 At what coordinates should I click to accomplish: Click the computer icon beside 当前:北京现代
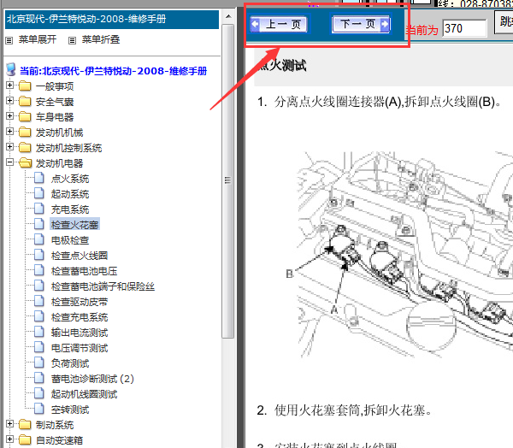(11, 70)
